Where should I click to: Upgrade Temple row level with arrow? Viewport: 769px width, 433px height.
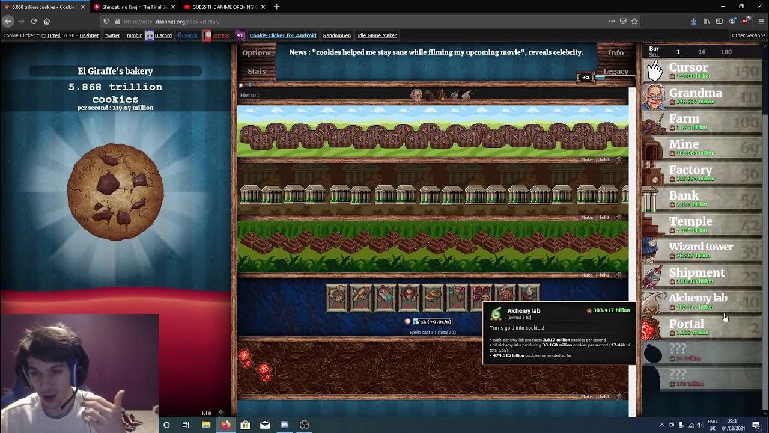point(619,275)
